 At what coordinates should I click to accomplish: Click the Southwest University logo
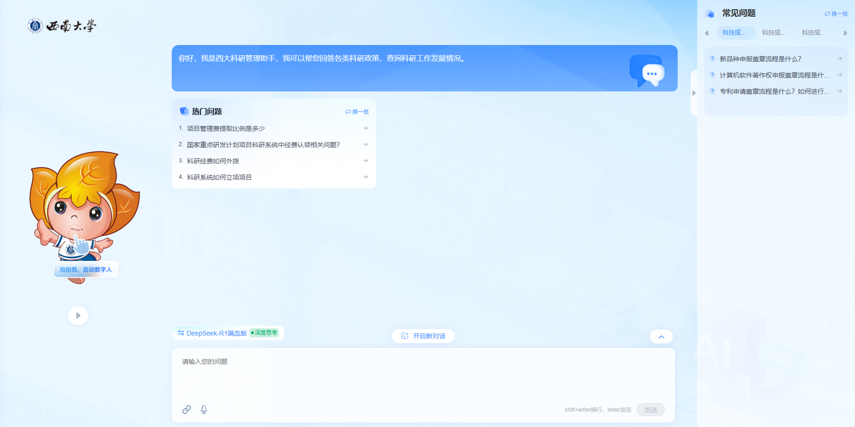pos(62,26)
